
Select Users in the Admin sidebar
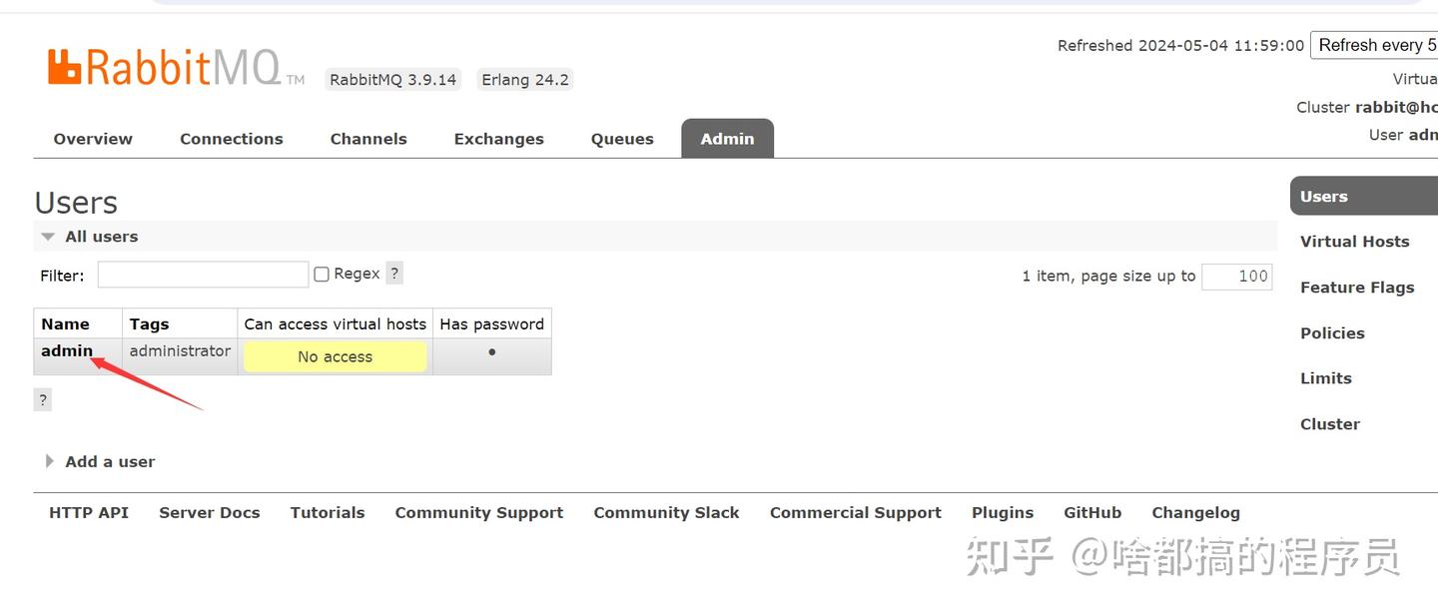pyautogui.click(x=1364, y=196)
